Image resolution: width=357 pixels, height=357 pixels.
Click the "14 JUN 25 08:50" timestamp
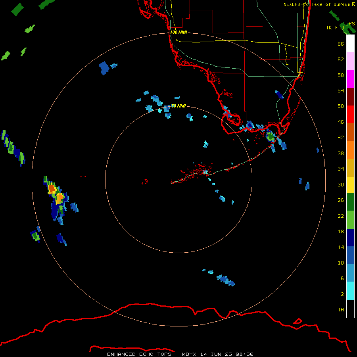pyautogui.click(x=227, y=354)
